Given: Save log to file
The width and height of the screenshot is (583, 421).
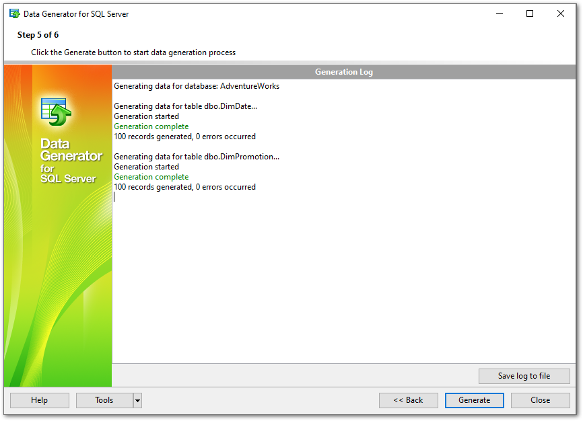Looking at the screenshot, I should pos(524,376).
